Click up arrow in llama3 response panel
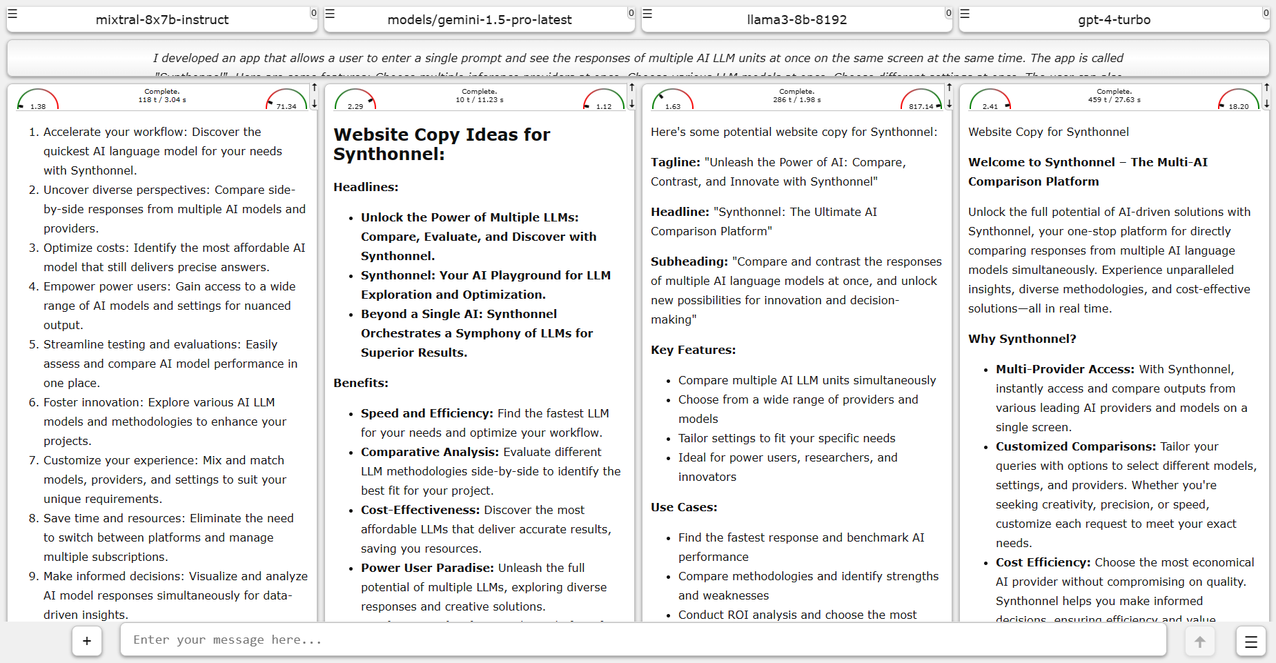1276x663 pixels. 949,88
